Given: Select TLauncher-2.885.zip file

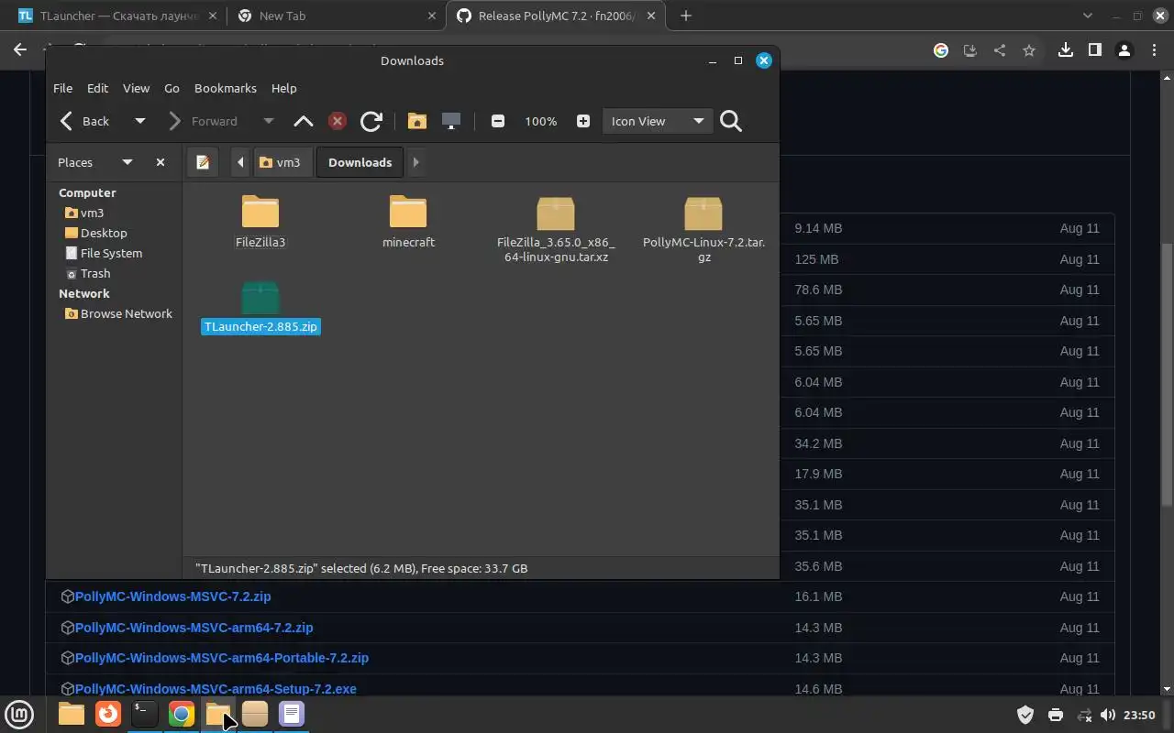Looking at the screenshot, I should click(x=260, y=308).
